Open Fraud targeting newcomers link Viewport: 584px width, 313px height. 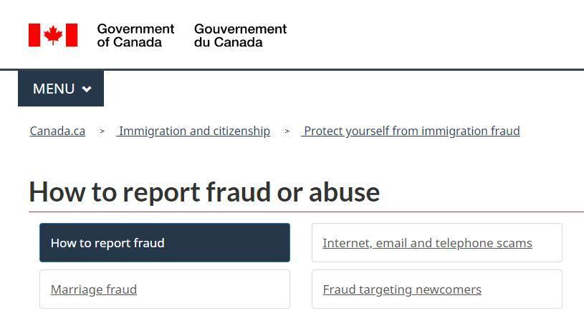[402, 289]
